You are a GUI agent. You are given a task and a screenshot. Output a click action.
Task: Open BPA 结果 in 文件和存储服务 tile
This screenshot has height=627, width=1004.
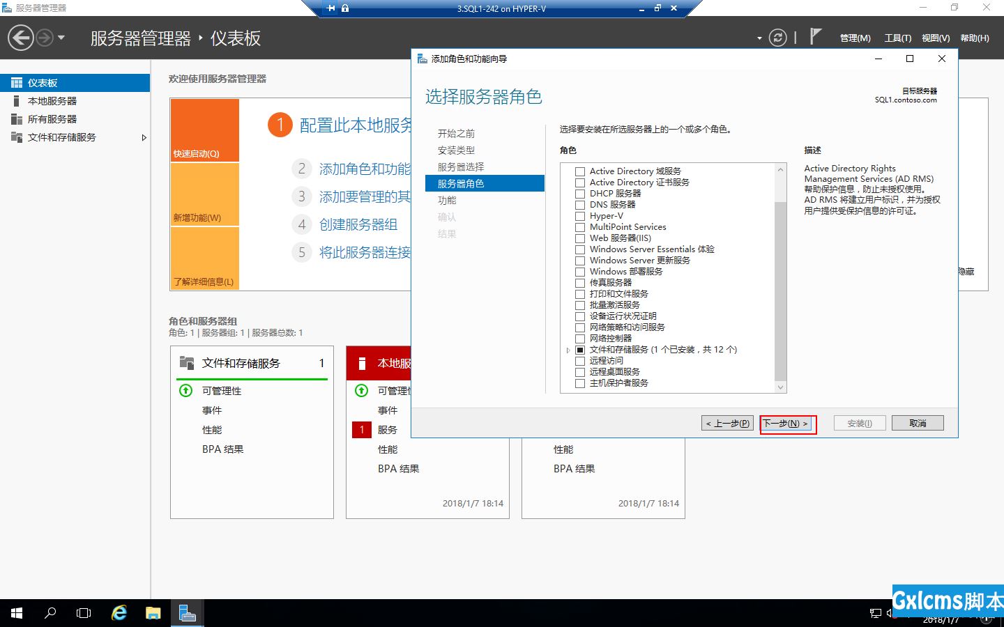coord(223,449)
